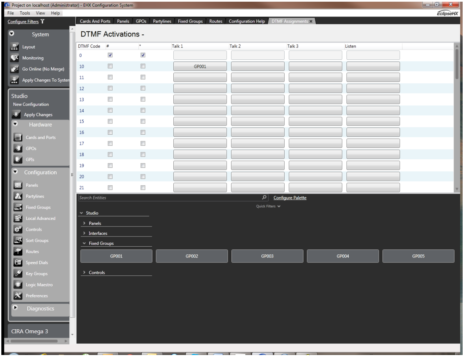Open GPOs icon in Hardware section
The width and height of the screenshot is (464, 356).
[x=18, y=148]
